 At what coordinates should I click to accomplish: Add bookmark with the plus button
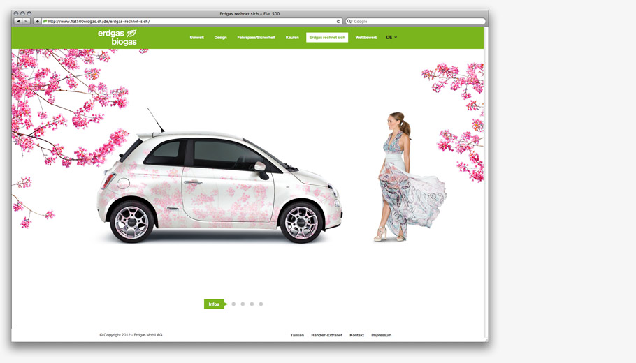[37, 21]
